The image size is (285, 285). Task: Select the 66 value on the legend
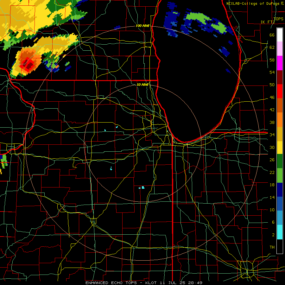(272, 35)
